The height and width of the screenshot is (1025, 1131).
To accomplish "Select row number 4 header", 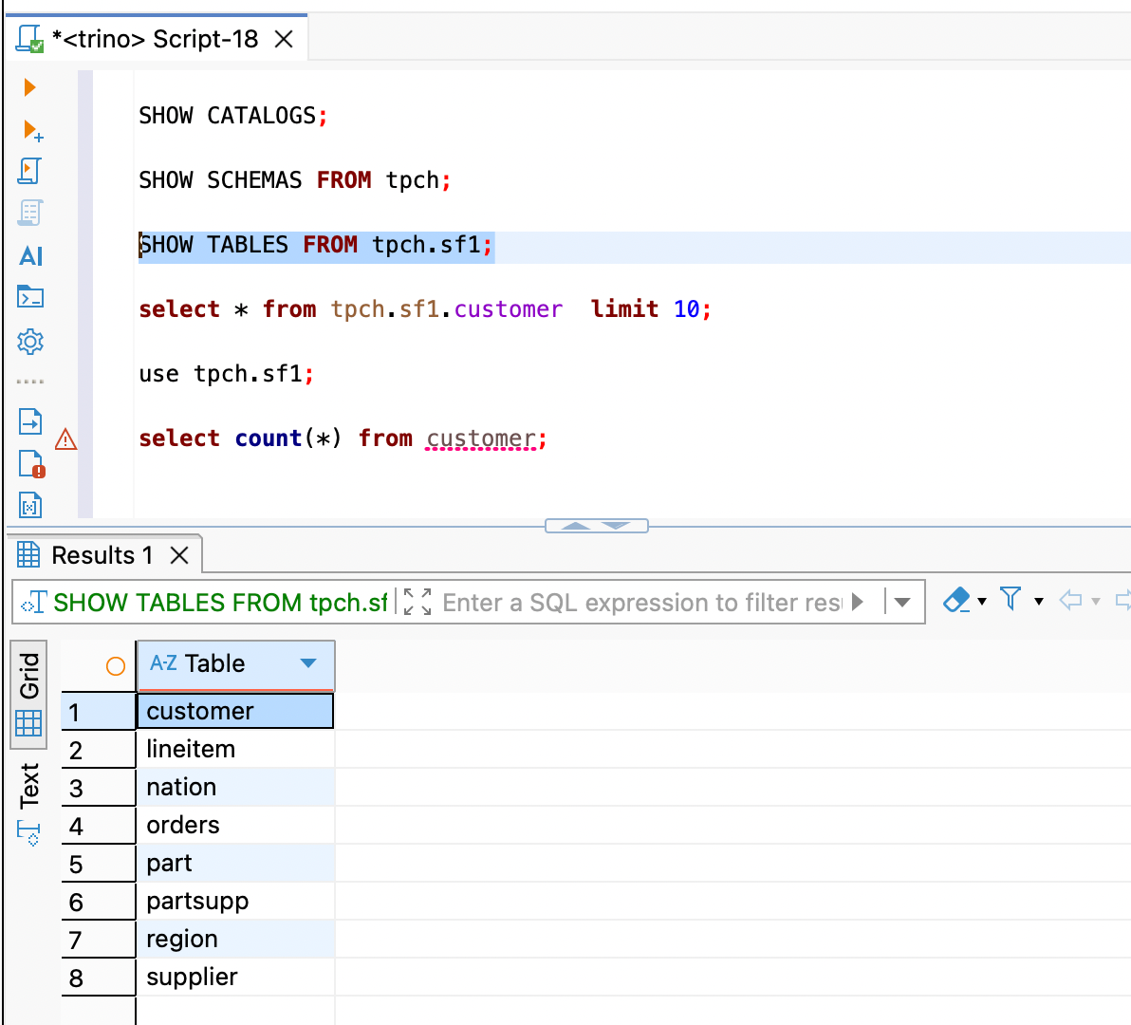I will coord(98,826).
